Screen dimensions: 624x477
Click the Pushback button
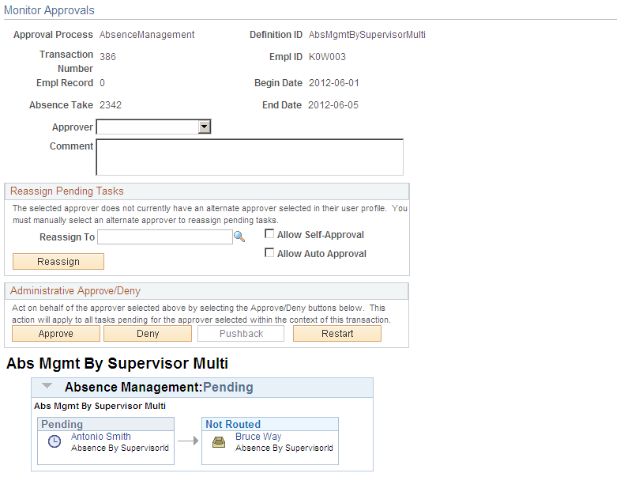tap(241, 334)
